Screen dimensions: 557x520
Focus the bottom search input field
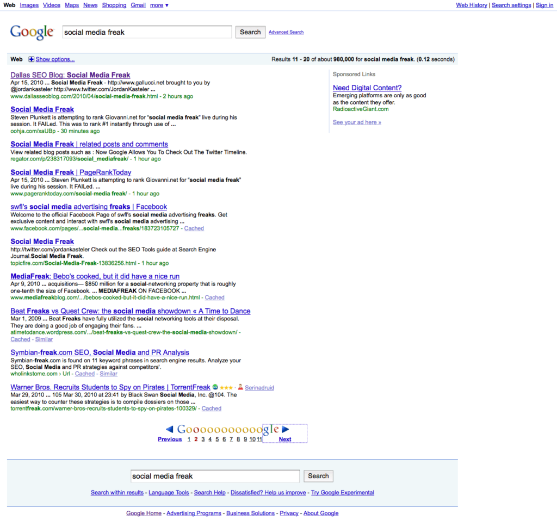[x=215, y=476]
